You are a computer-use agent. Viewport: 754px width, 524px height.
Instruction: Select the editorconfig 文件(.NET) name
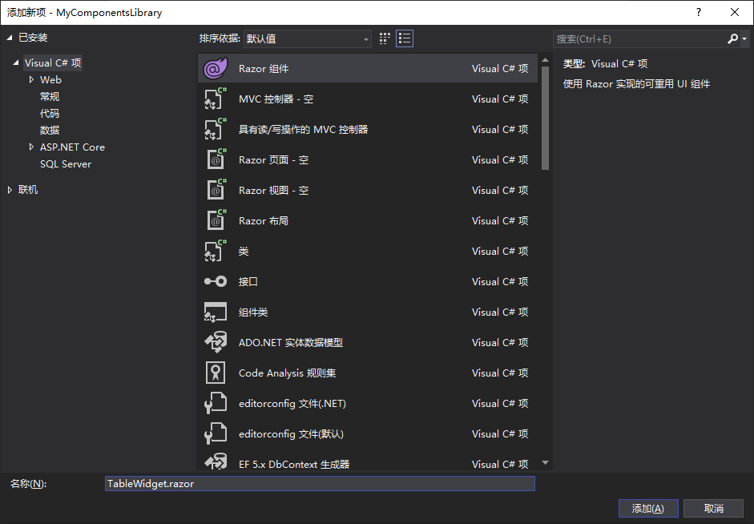click(292, 403)
